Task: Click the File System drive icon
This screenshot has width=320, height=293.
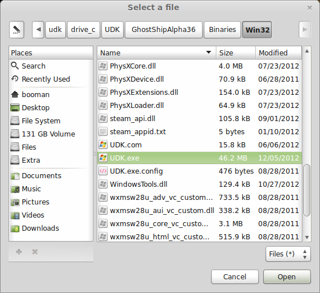Action: coord(15,121)
